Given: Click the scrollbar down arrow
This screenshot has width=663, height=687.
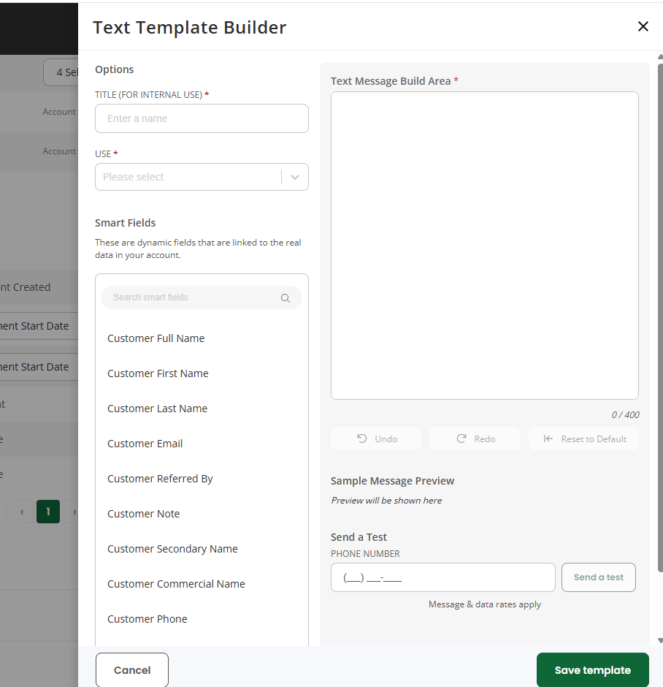Looking at the screenshot, I should click(660, 640).
